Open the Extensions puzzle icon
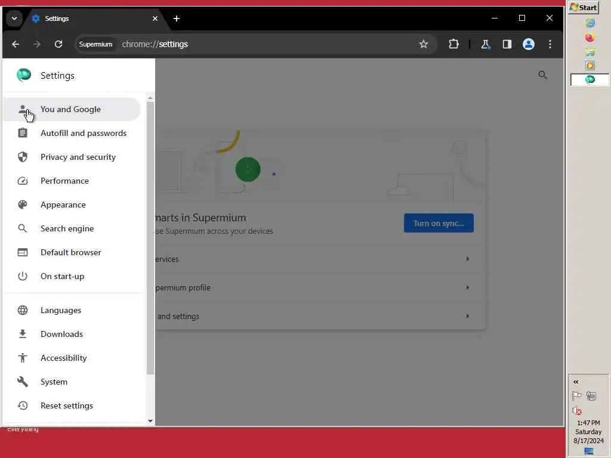Viewport: 611px width, 458px height. coord(453,44)
